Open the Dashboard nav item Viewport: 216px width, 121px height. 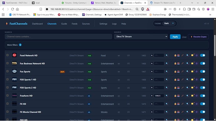click(37, 24)
